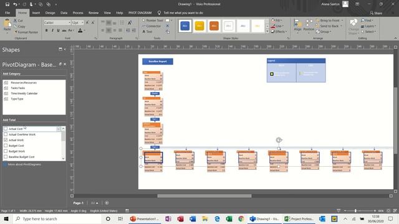Switch to the Process tab
Viewport: 399px width, 224px height.
[x=78, y=12]
